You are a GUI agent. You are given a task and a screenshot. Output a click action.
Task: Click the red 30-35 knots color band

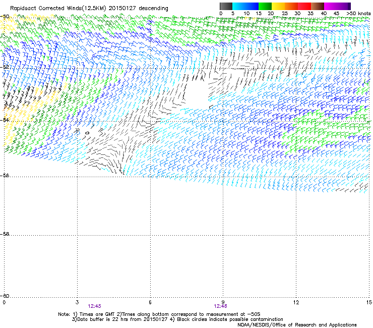tap(304, 6)
